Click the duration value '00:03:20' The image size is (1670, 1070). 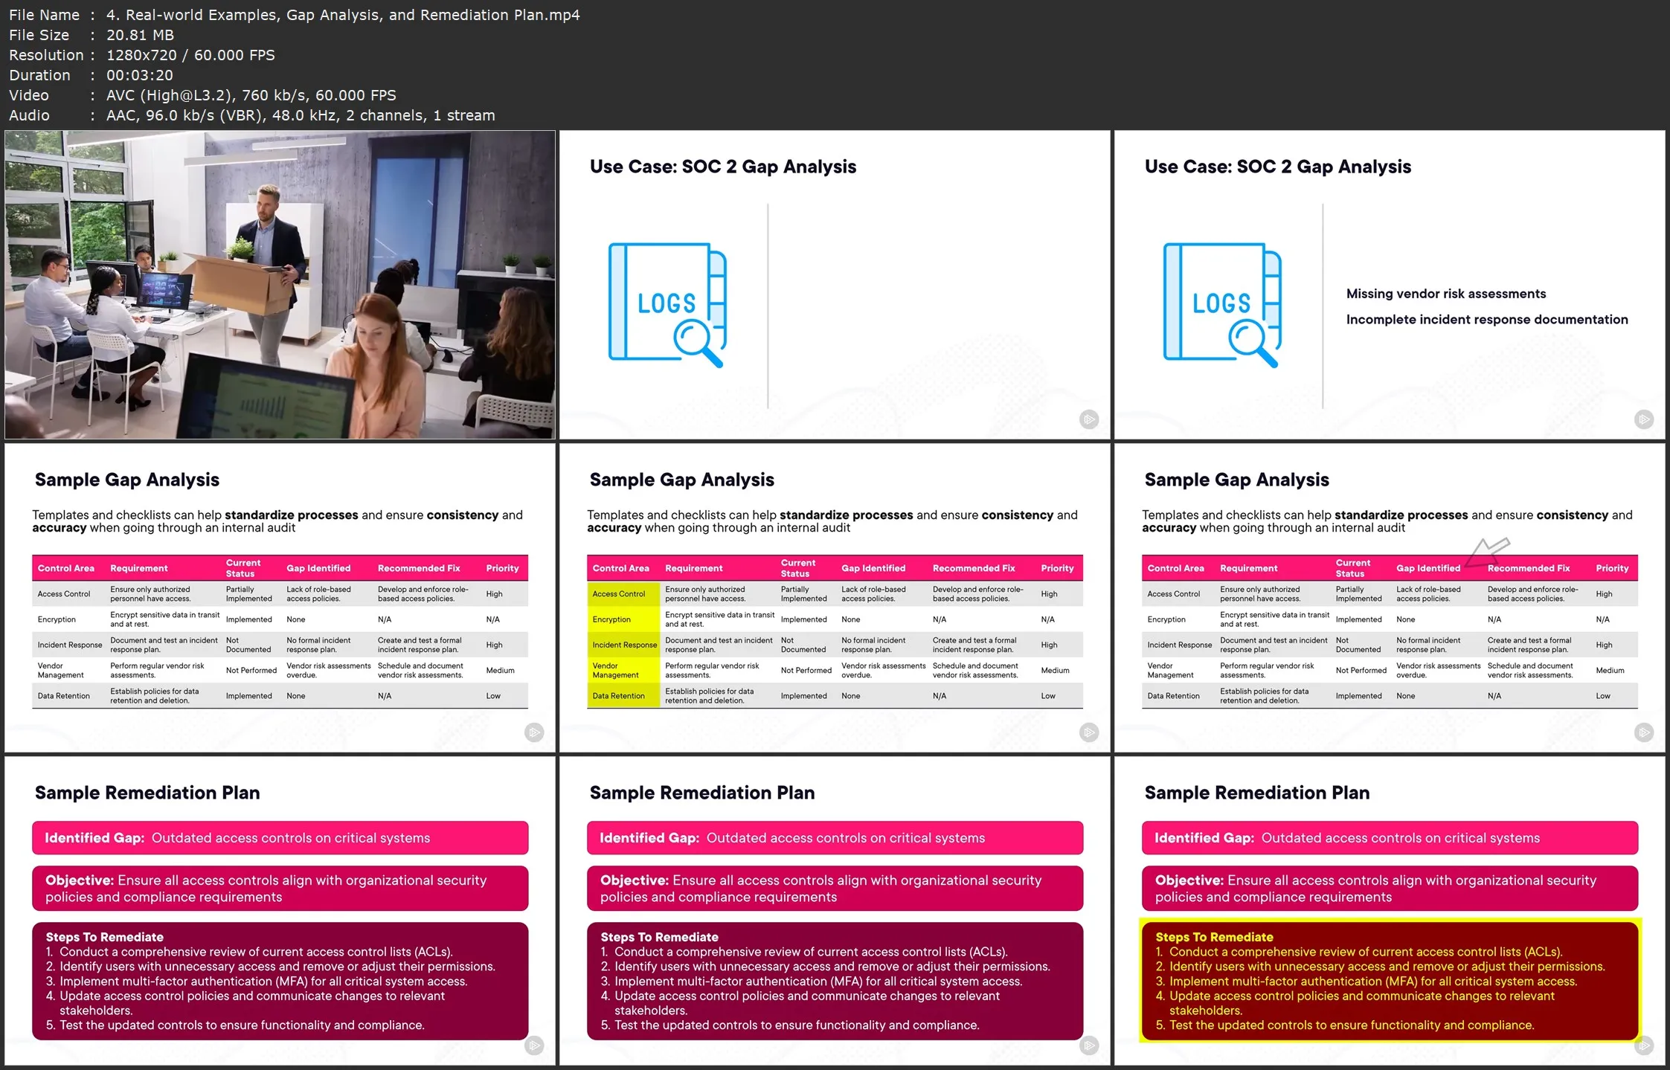click(x=140, y=75)
